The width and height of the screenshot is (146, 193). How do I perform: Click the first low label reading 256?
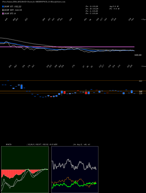tap(10, 66)
